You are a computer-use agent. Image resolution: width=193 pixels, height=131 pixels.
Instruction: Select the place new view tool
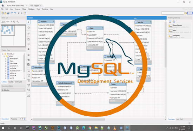[28, 60]
